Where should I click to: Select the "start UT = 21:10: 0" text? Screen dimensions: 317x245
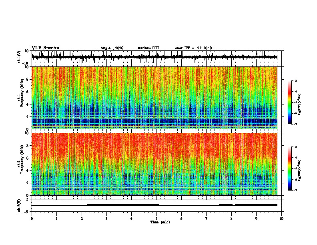click(193, 48)
